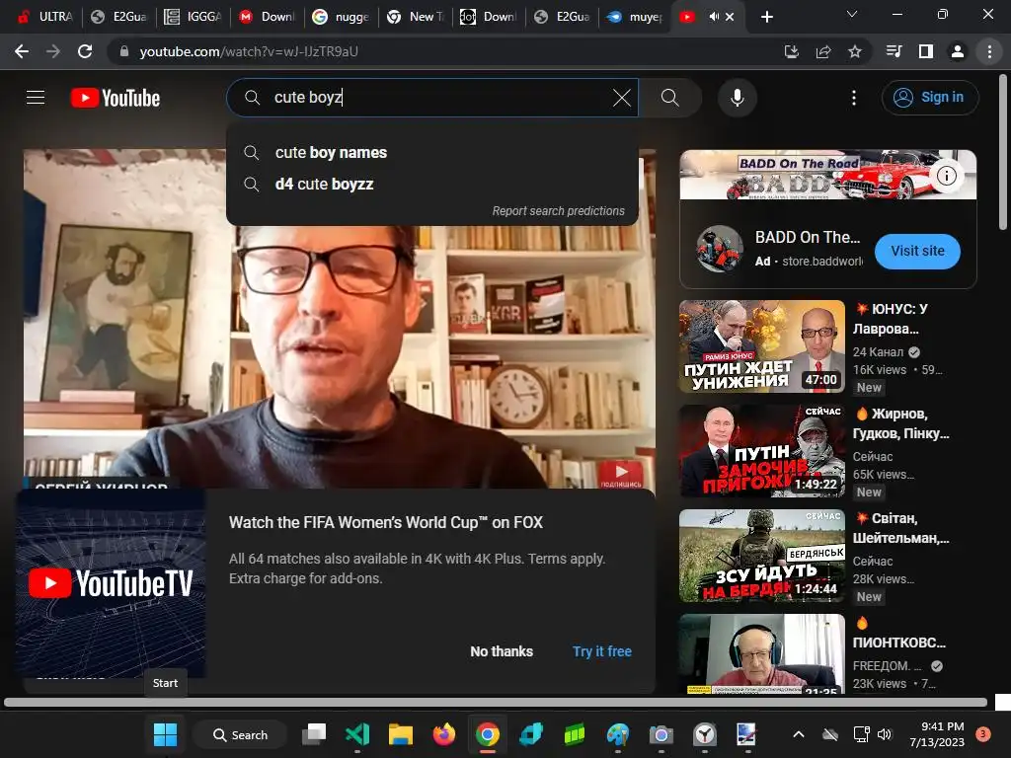This screenshot has width=1011, height=758.
Task: Play the main video player
Action: pos(340,319)
